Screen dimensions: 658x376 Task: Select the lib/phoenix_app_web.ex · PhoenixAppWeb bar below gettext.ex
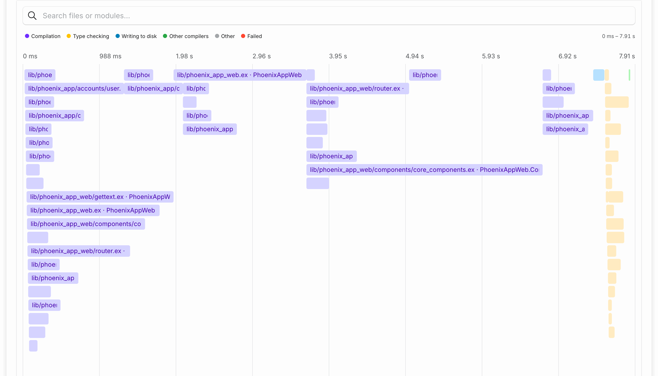(93, 210)
